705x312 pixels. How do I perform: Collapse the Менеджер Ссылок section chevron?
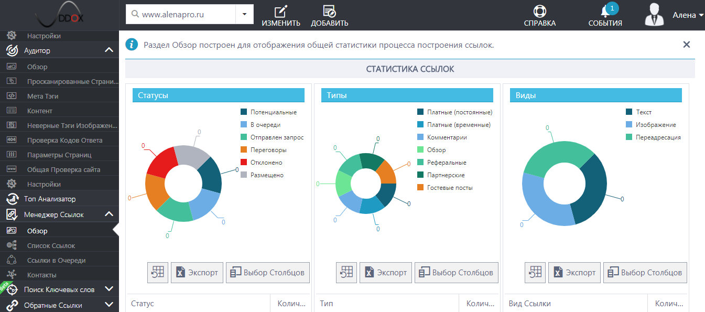(x=109, y=214)
